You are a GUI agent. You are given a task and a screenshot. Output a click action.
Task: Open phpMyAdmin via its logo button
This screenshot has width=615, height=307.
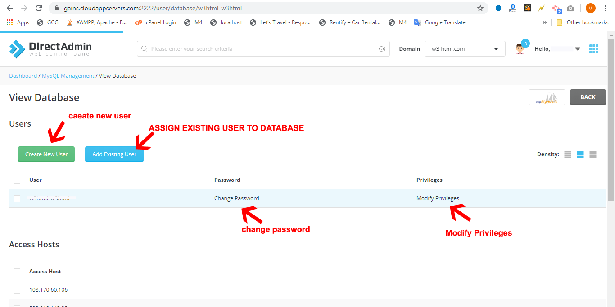547,97
